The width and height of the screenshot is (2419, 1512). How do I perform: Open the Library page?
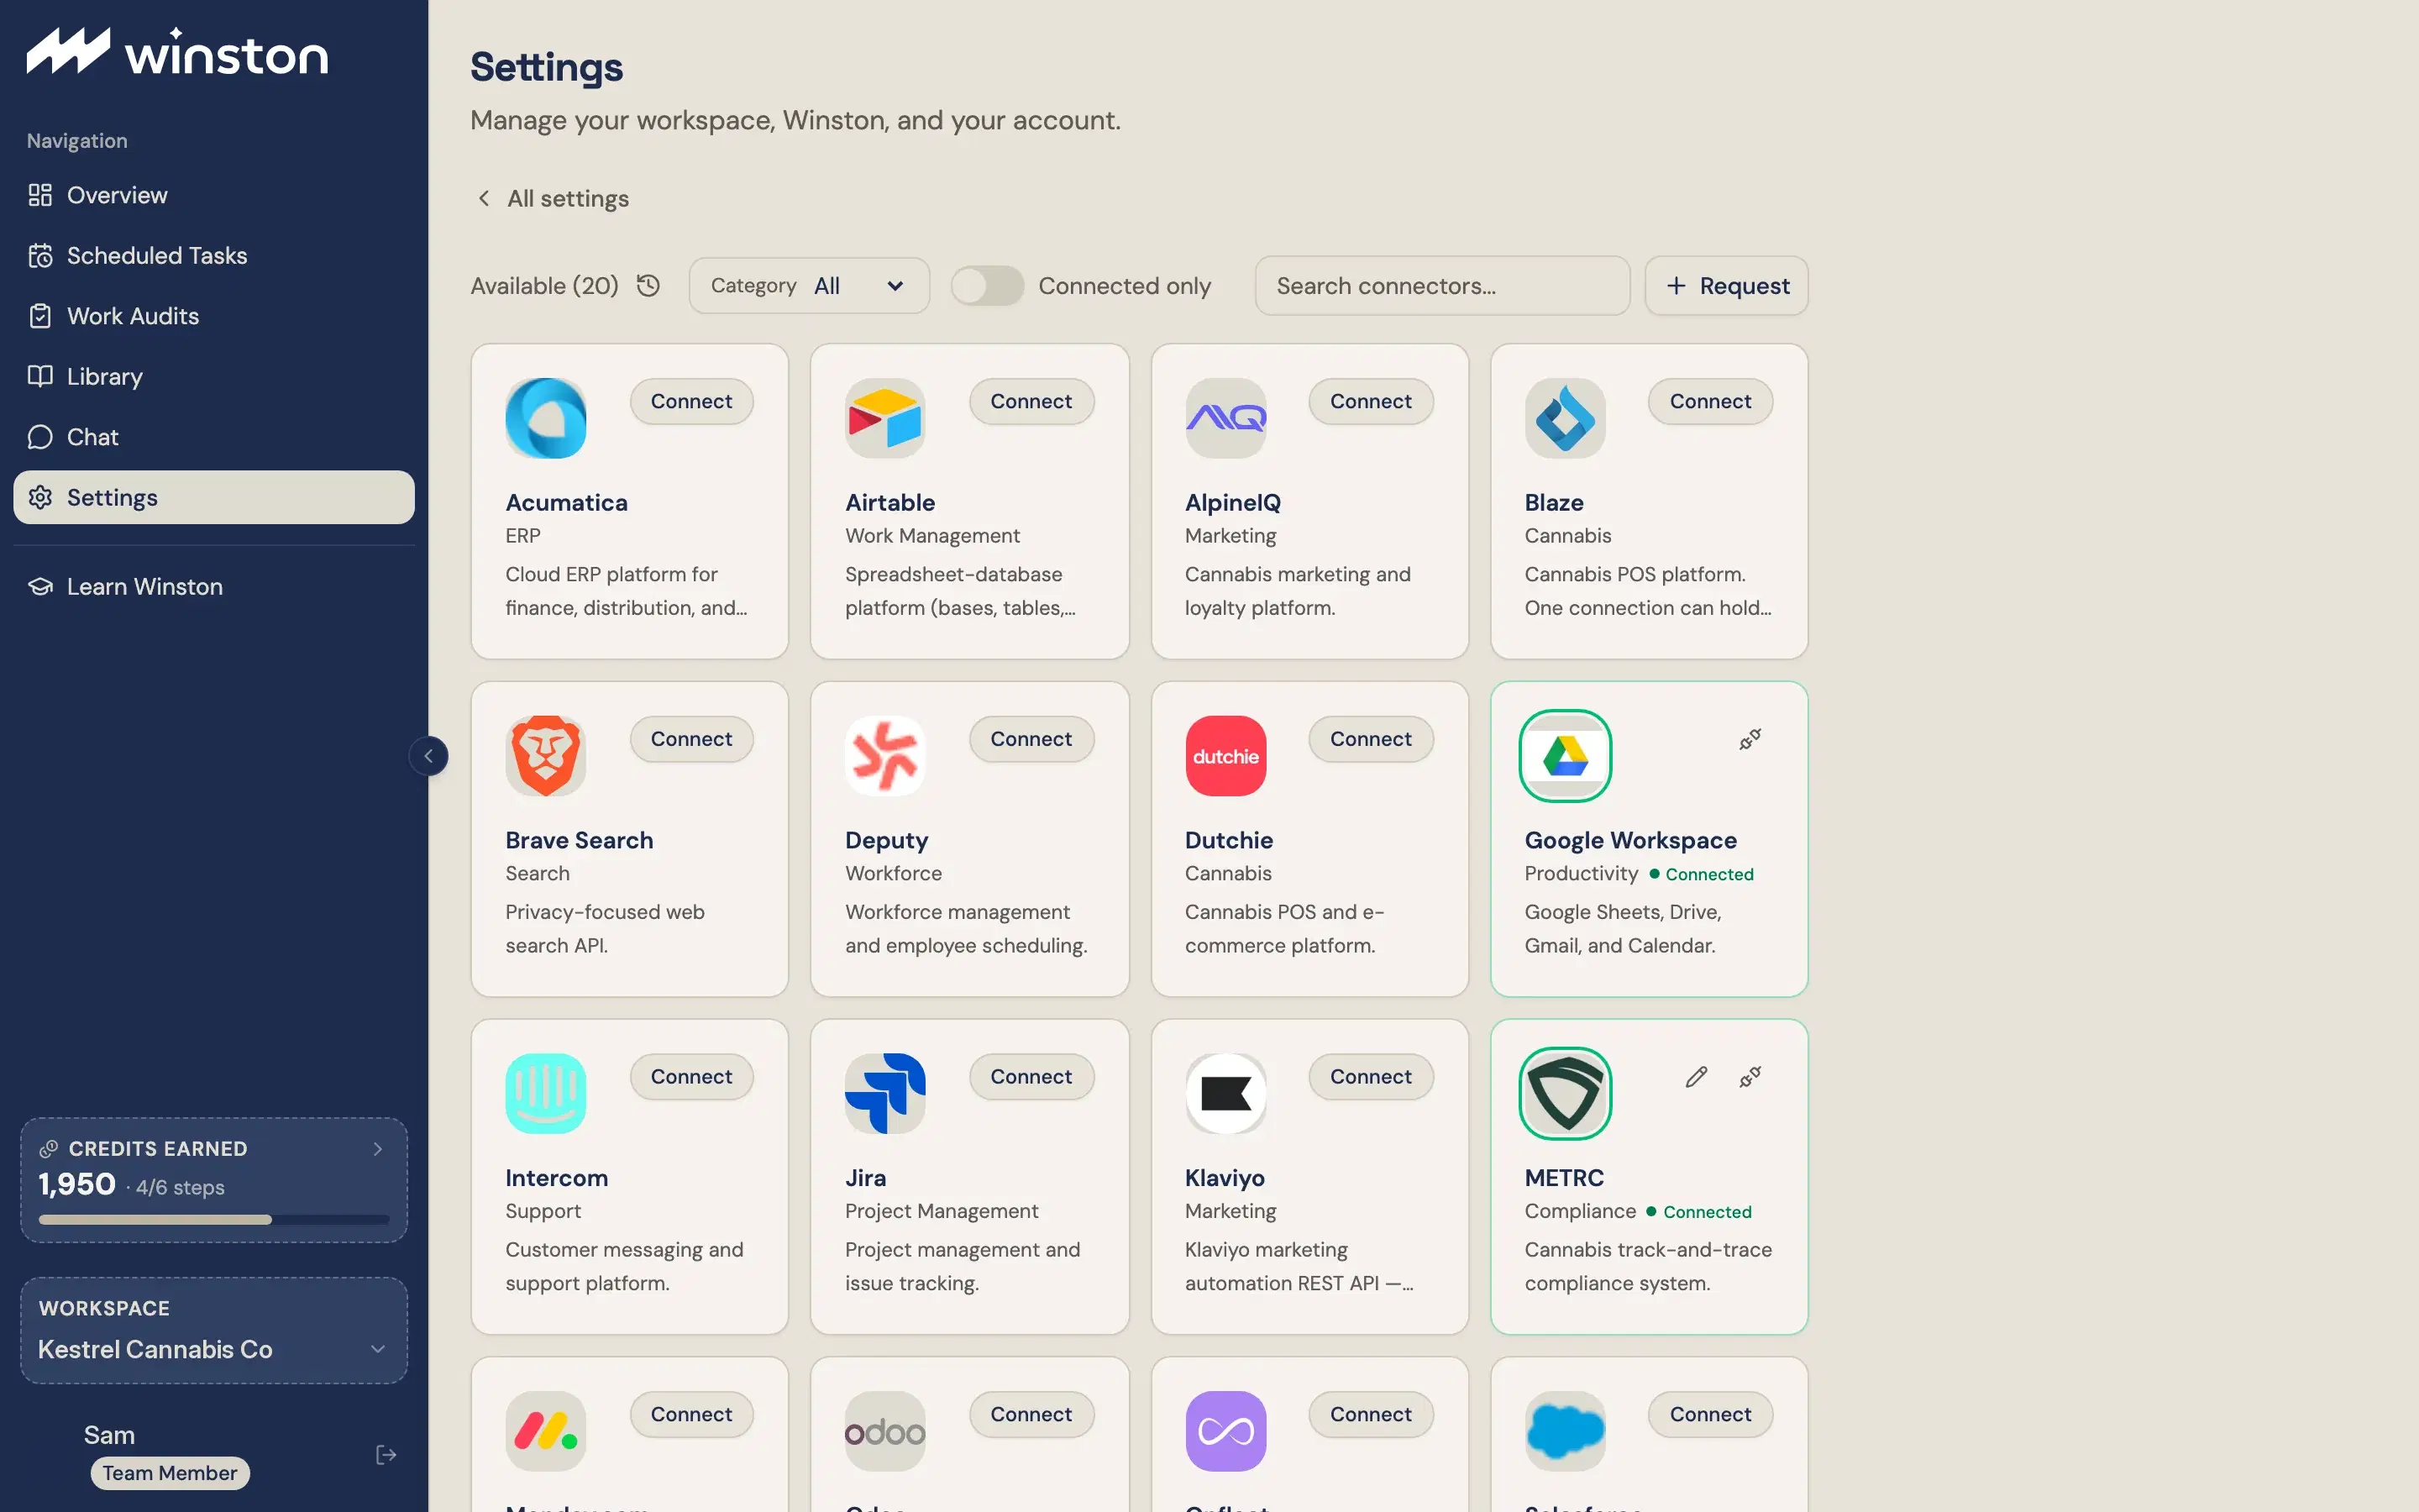coord(213,377)
